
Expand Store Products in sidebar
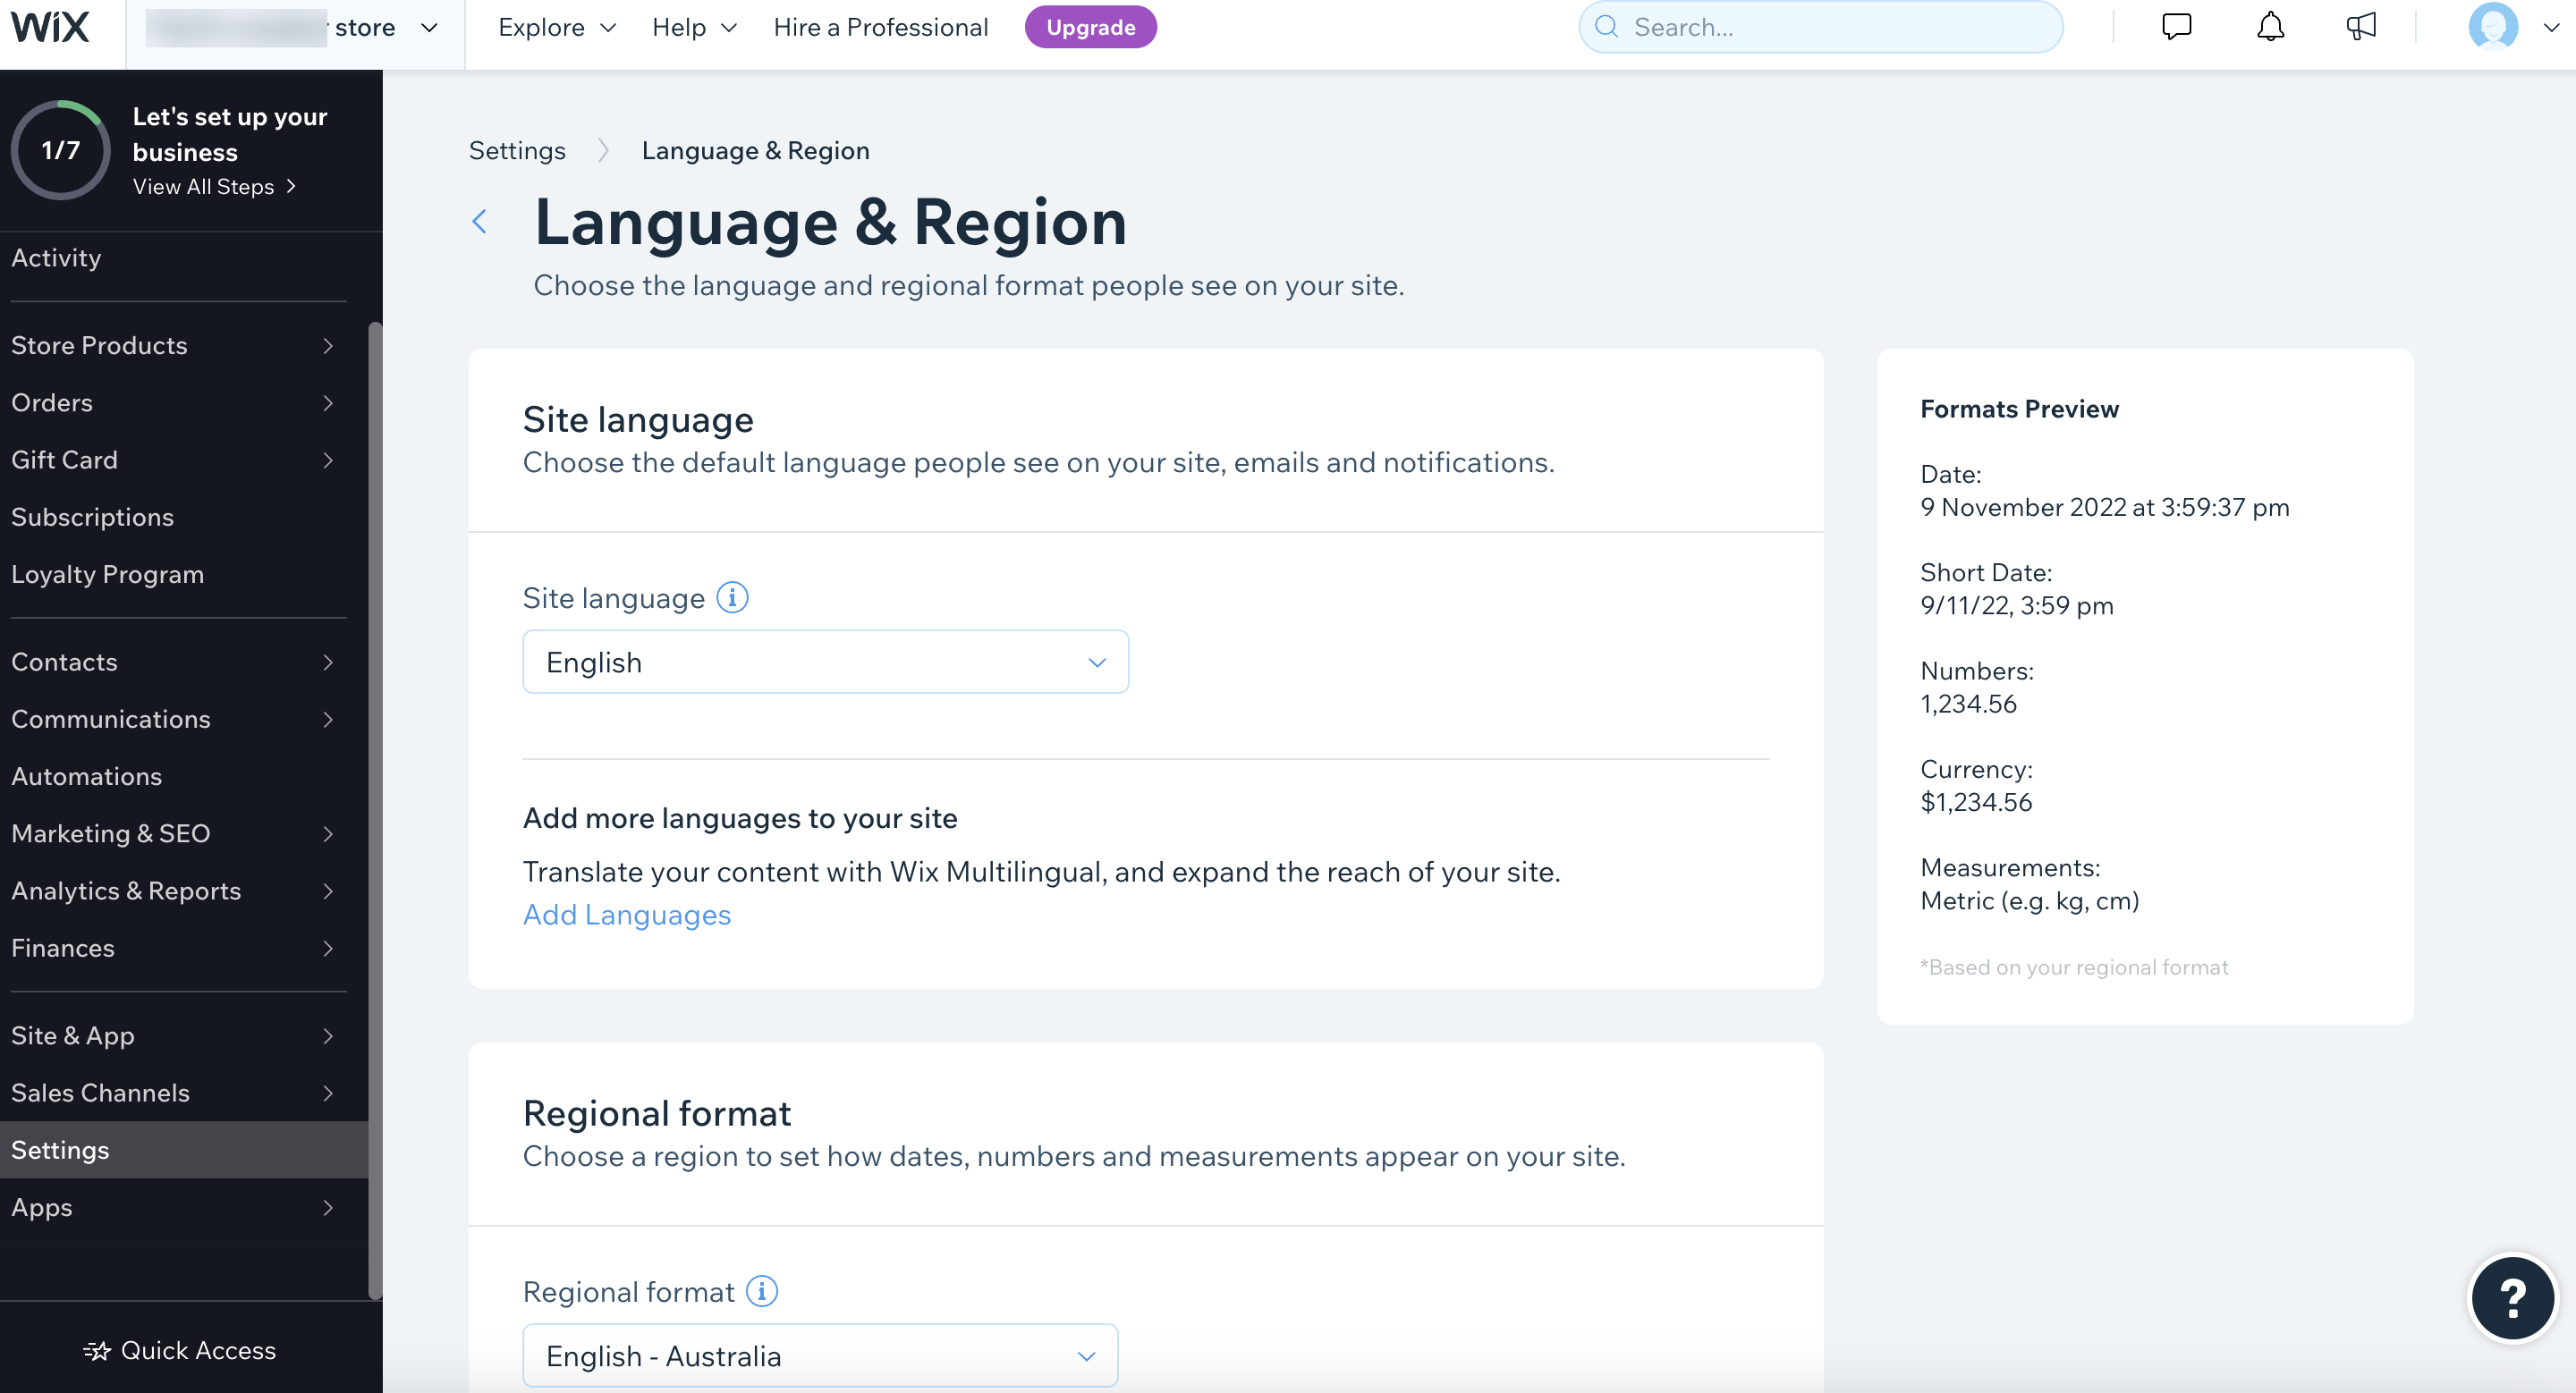pyautogui.click(x=172, y=346)
